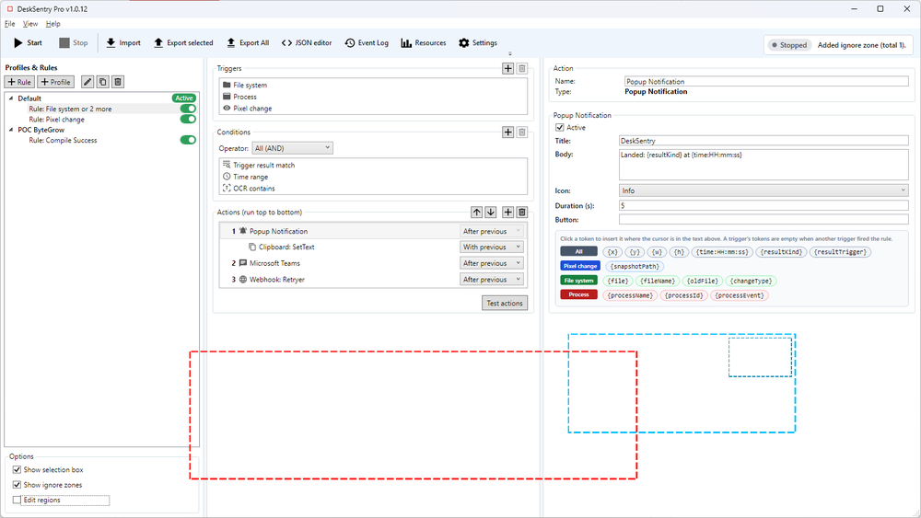Collapse the POC ByteGrow profile node
921x518 pixels.
tap(11, 130)
